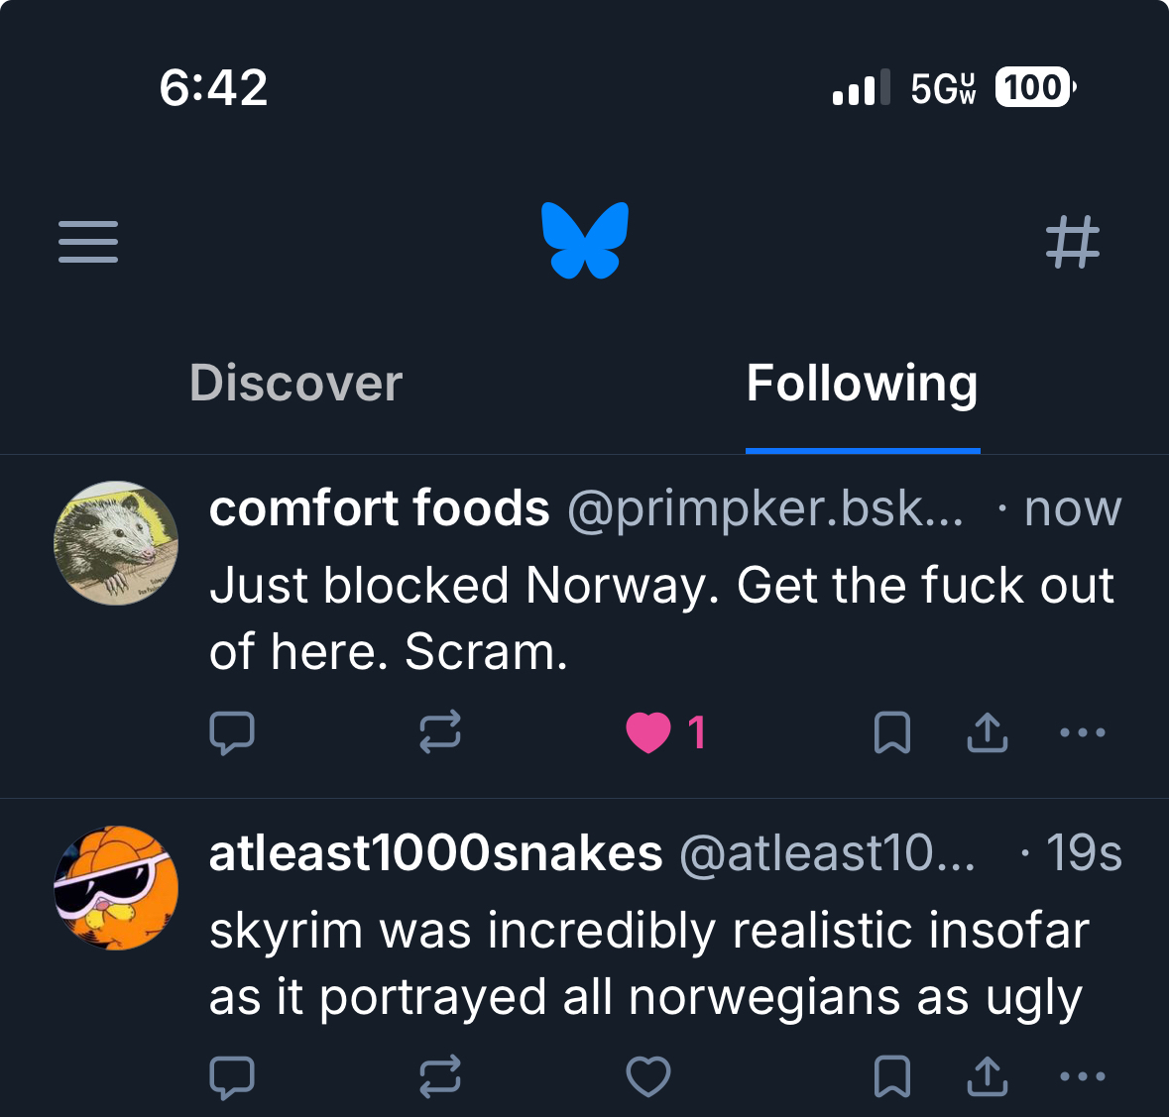1169x1117 pixels.
Task: Open more options on comfort foods post
Action: click(x=1082, y=733)
